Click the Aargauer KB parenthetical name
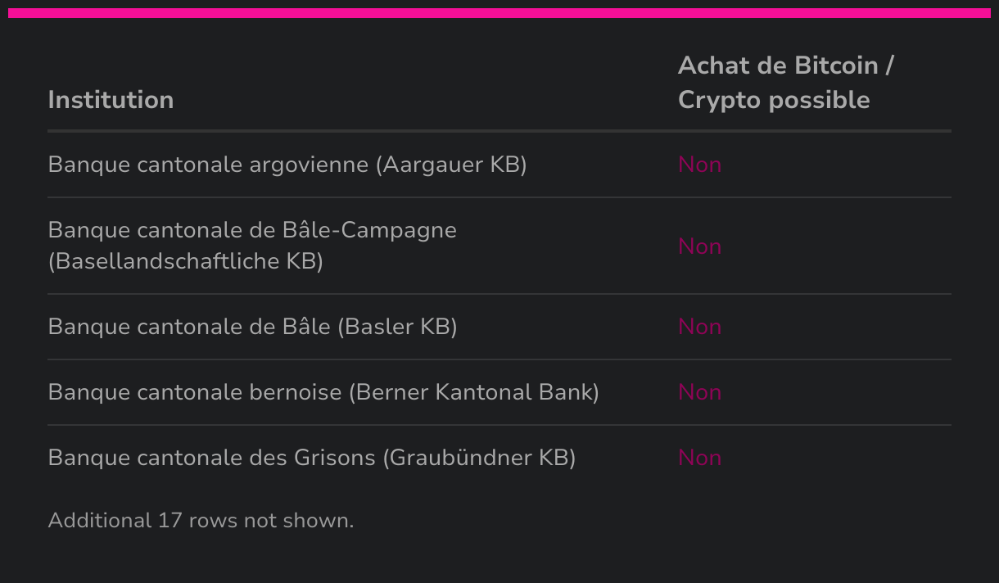This screenshot has height=583, width=999. (x=451, y=165)
